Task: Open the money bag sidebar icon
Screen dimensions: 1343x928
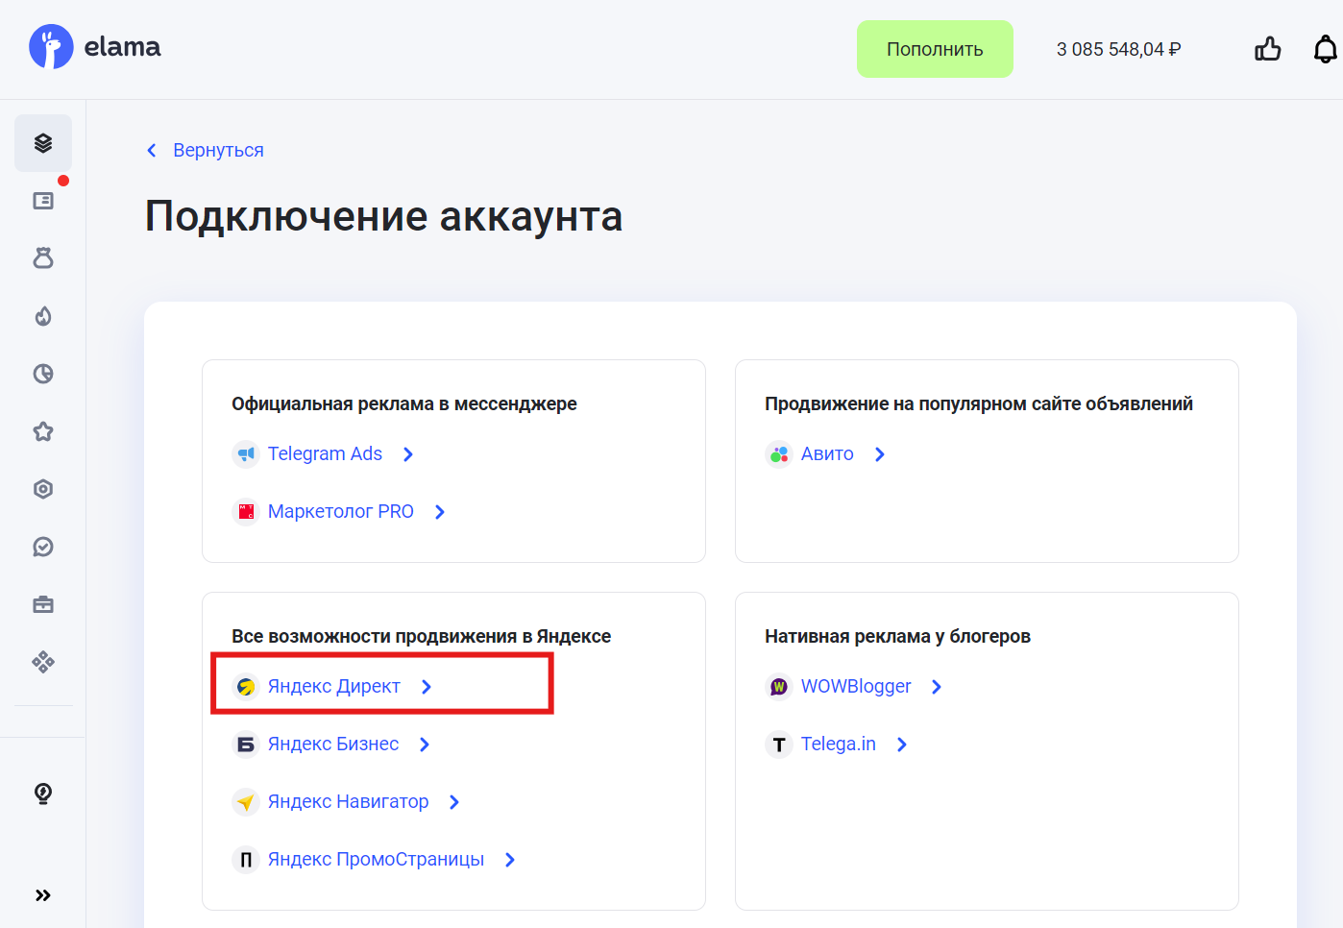Action: click(43, 258)
